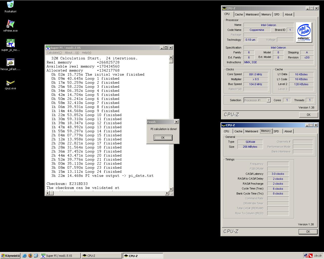324x259 pixels.
Task: Click OK in the Finish dialog
Action: [x=163, y=138]
